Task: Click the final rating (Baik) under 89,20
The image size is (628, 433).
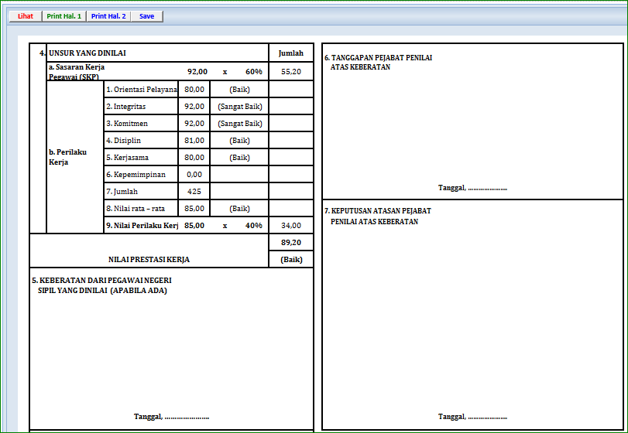Action: pos(291,260)
